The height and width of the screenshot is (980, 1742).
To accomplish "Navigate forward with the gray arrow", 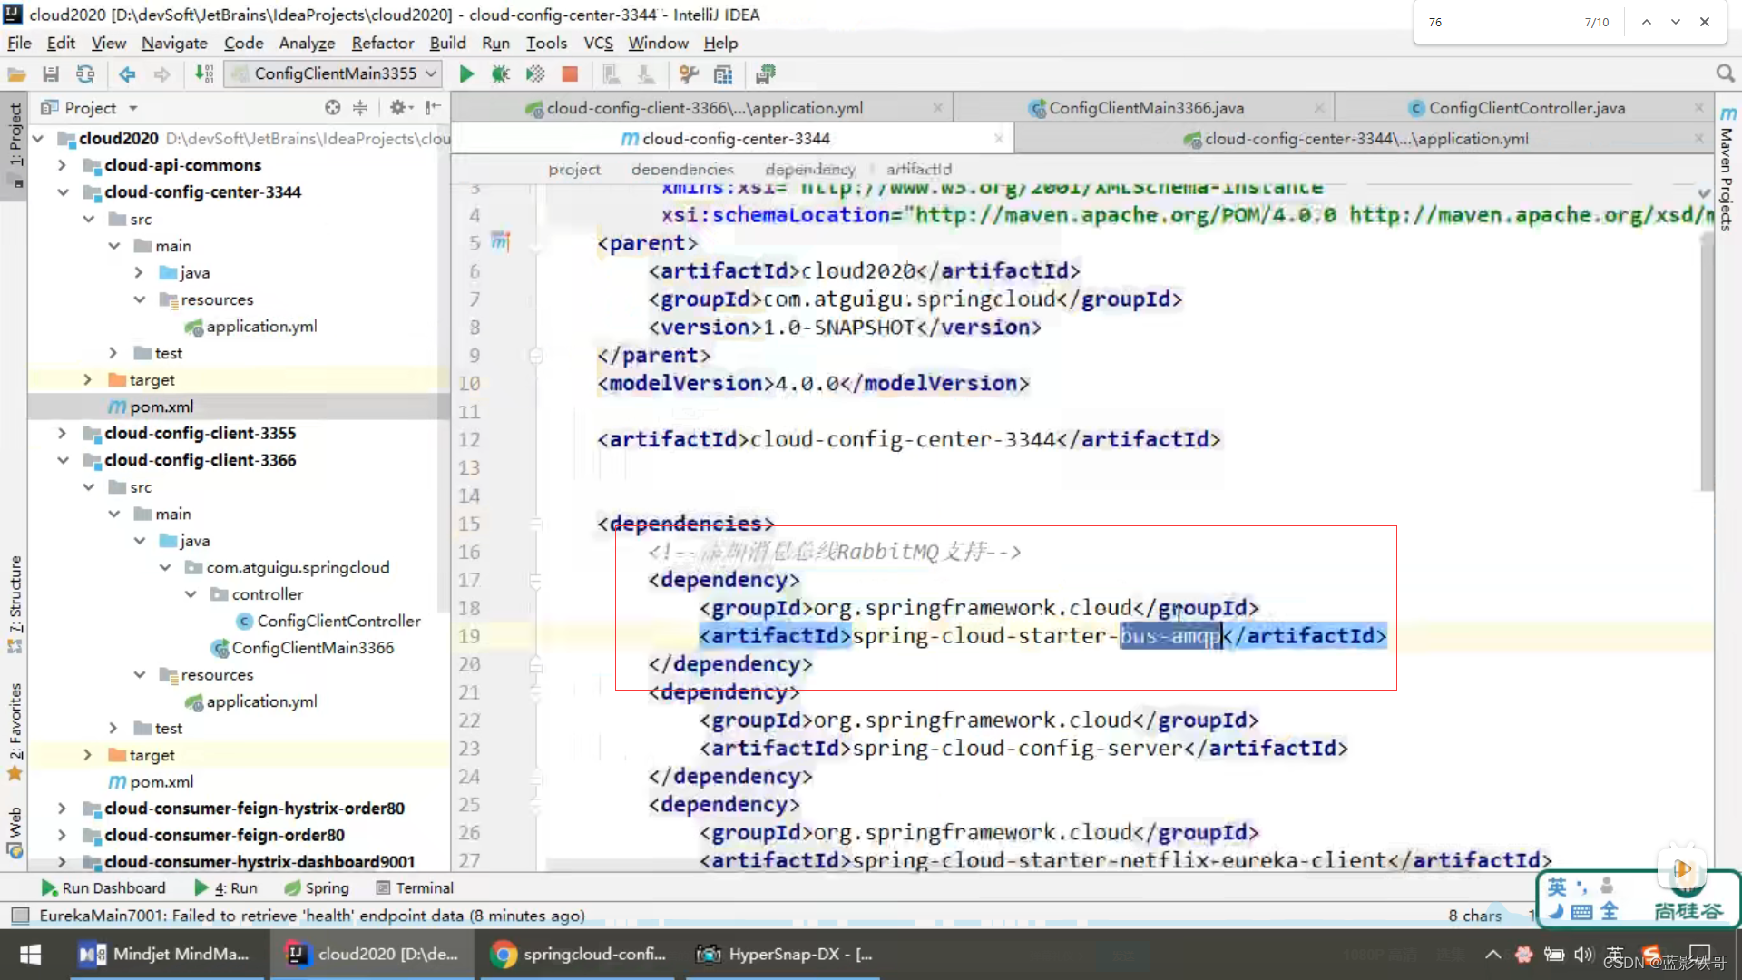I will click(x=161, y=74).
